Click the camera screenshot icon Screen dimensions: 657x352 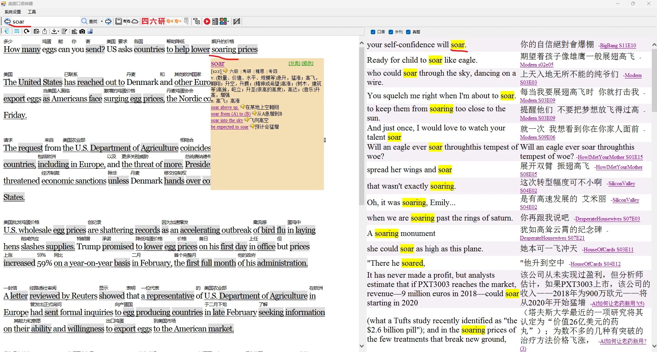pyautogui.click(x=82, y=31)
